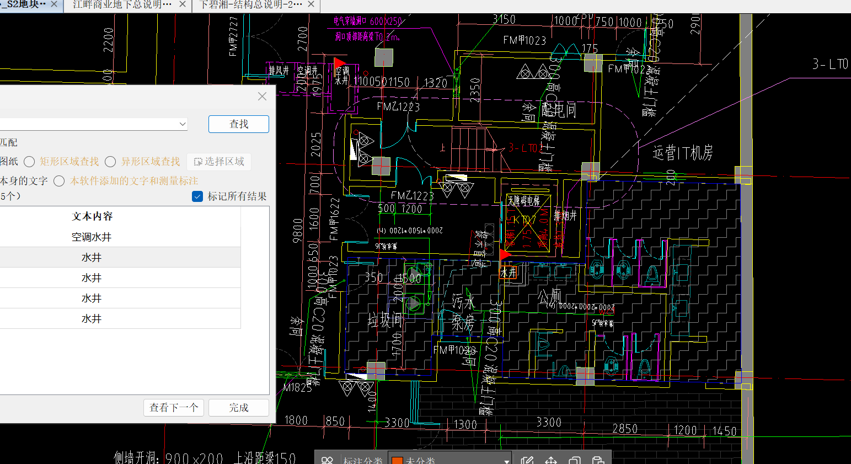
Task: Choose 本软件添加的文字和测量标注 radio option
Action: click(59, 181)
